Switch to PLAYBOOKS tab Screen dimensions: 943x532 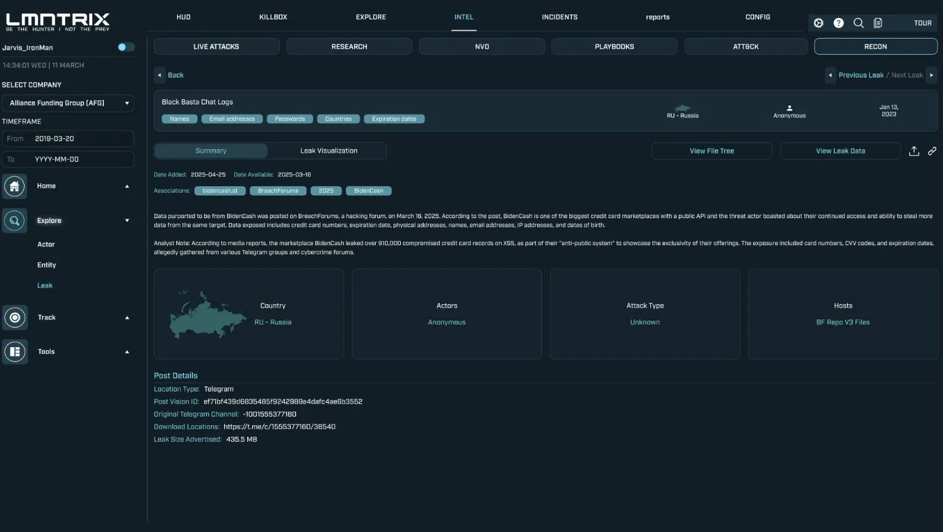(x=614, y=47)
